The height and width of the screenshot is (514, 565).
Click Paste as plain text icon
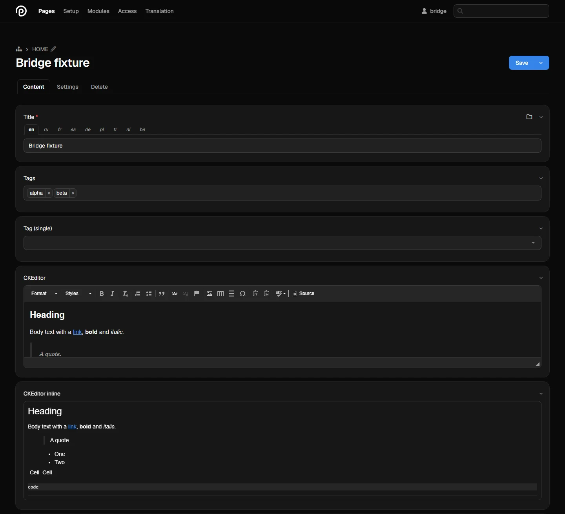pyautogui.click(x=256, y=293)
